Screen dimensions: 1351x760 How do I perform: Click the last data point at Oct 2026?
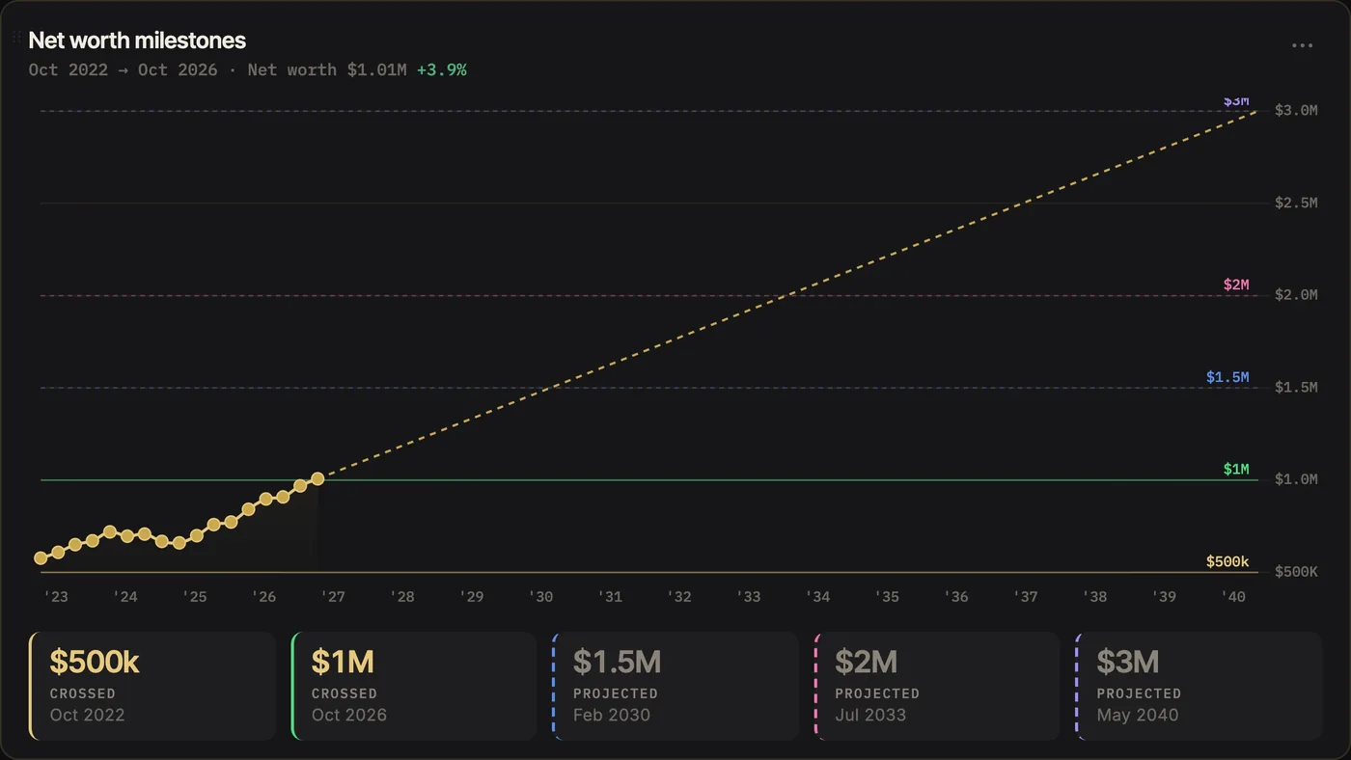click(x=317, y=478)
